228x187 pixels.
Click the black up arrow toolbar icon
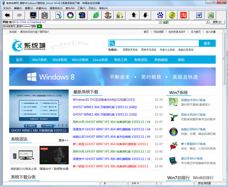coord(134,15)
